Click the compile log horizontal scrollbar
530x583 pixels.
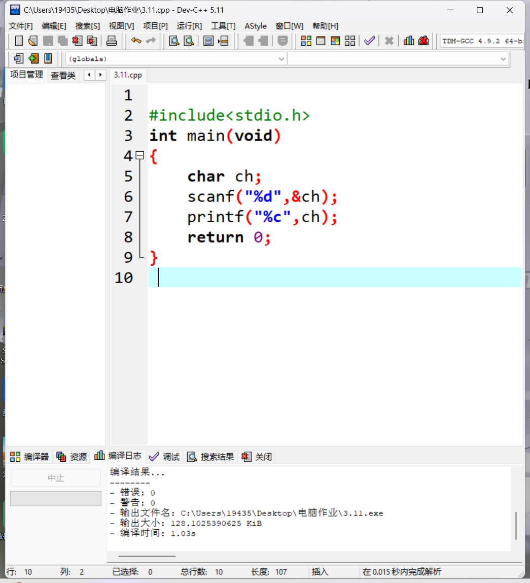[x=147, y=556]
